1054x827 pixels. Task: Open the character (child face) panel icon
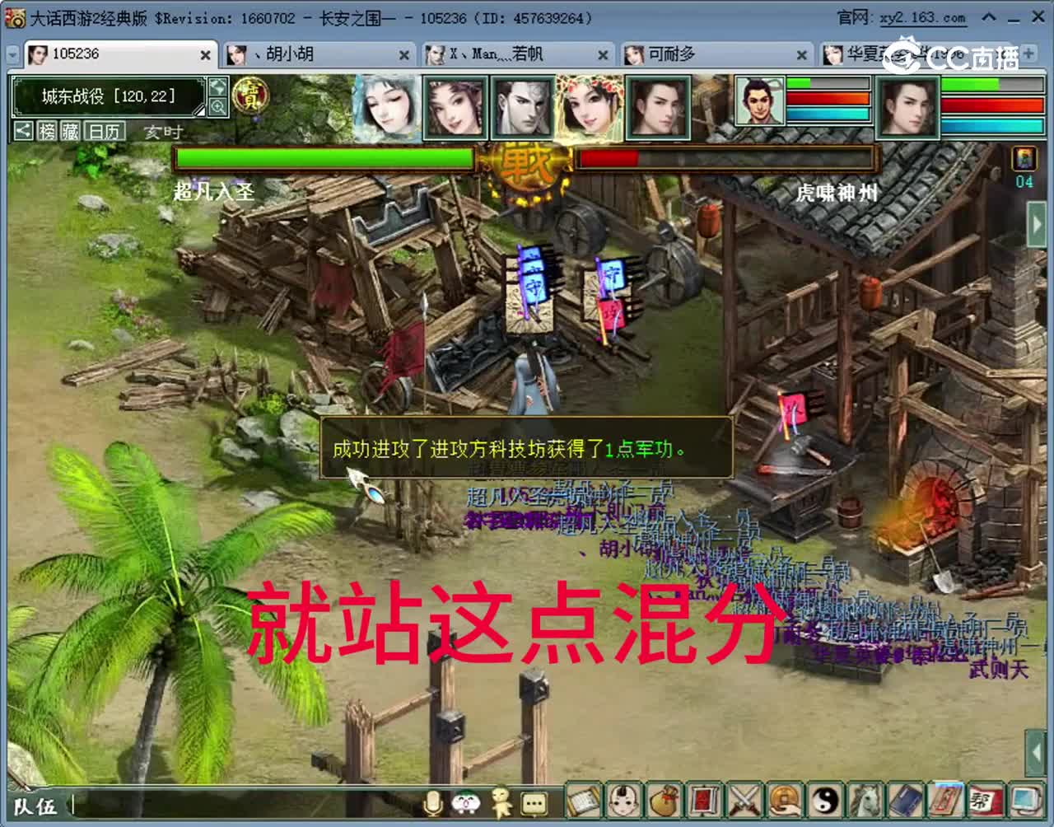click(x=625, y=801)
